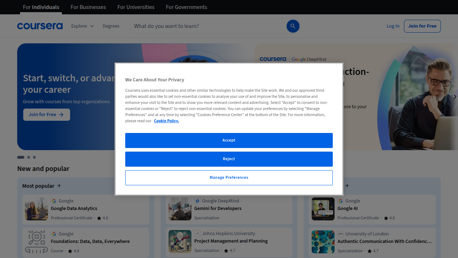Click the Google logo on Foundations: Data card

(54, 234)
